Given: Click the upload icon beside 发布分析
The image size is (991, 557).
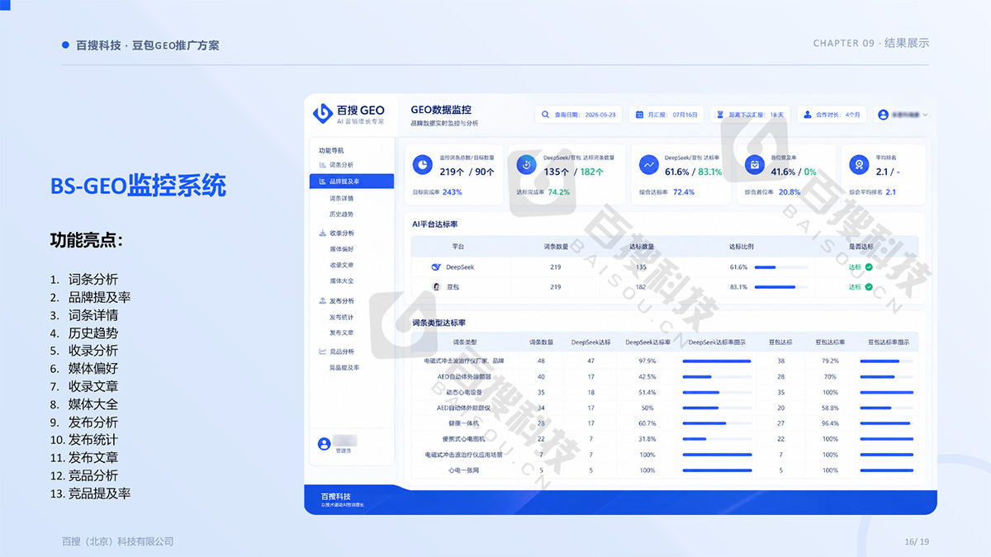Looking at the screenshot, I should click(x=322, y=301).
